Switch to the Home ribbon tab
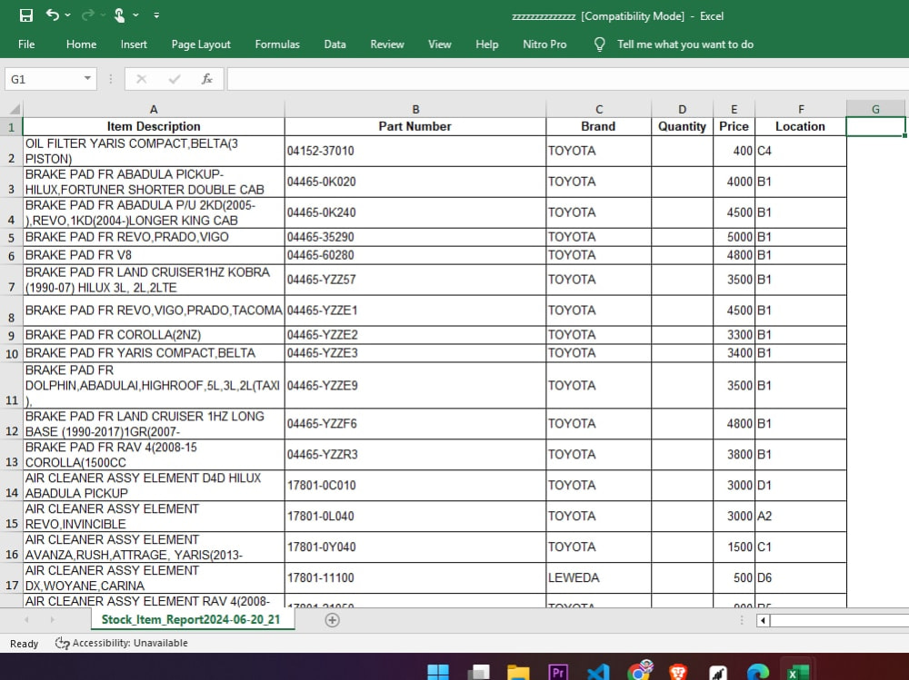The height and width of the screenshot is (680, 909). click(81, 44)
